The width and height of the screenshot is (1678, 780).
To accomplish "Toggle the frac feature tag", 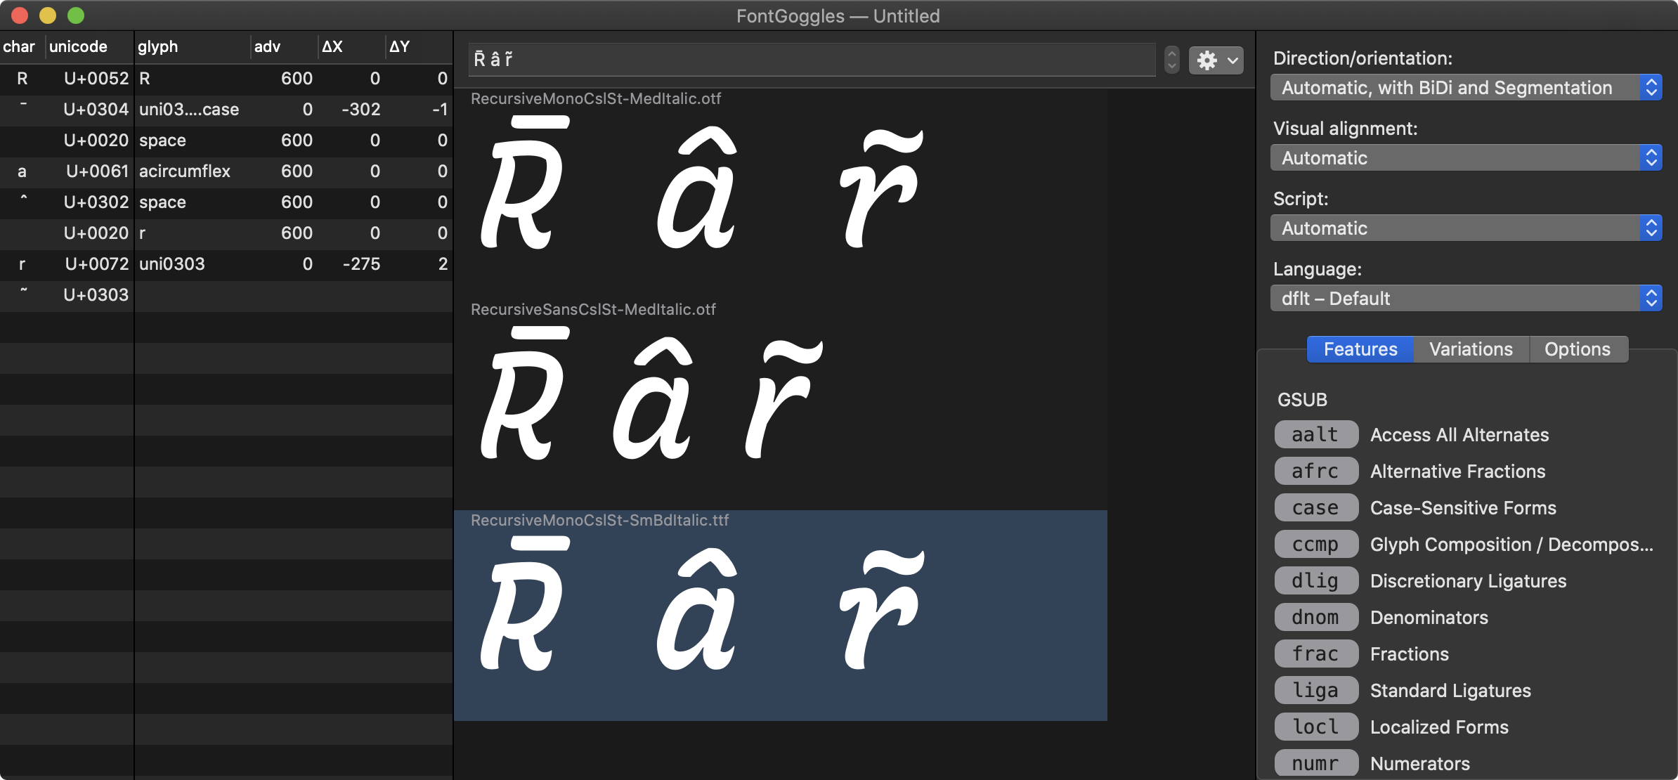I will [1316, 654].
